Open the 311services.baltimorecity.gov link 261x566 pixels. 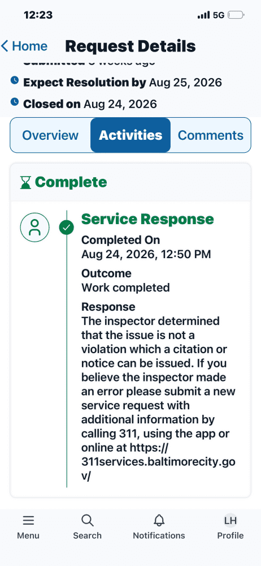pyautogui.click(x=158, y=462)
